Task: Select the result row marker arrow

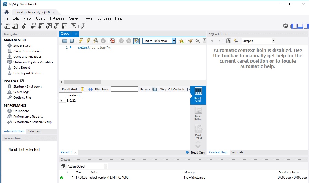Action: pyautogui.click(x=62, y=101)
